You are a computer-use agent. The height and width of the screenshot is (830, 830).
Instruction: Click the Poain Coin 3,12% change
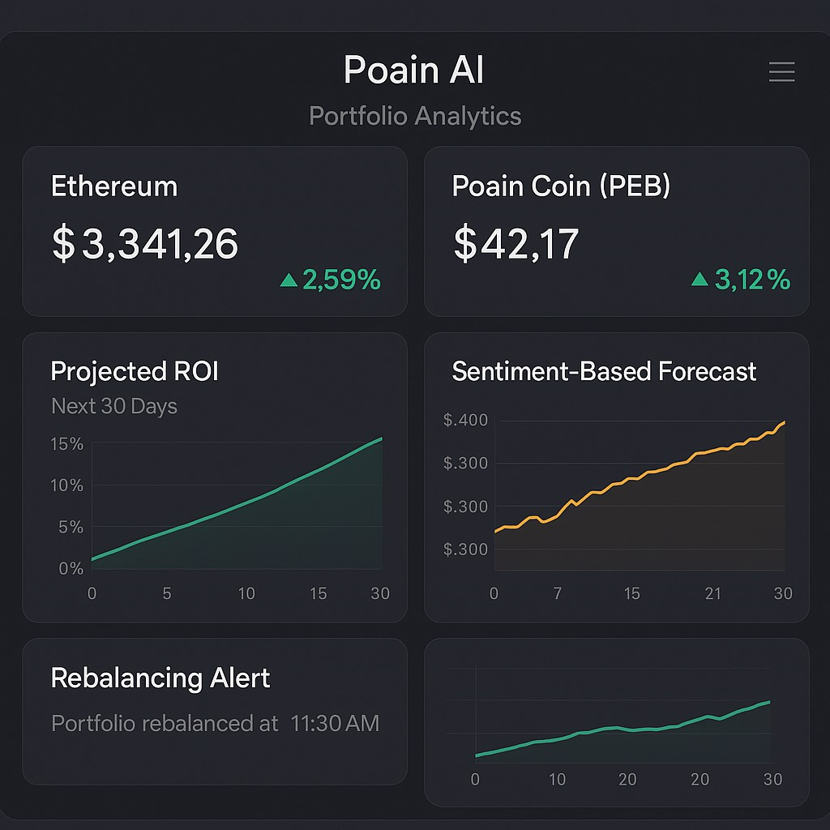752,280
